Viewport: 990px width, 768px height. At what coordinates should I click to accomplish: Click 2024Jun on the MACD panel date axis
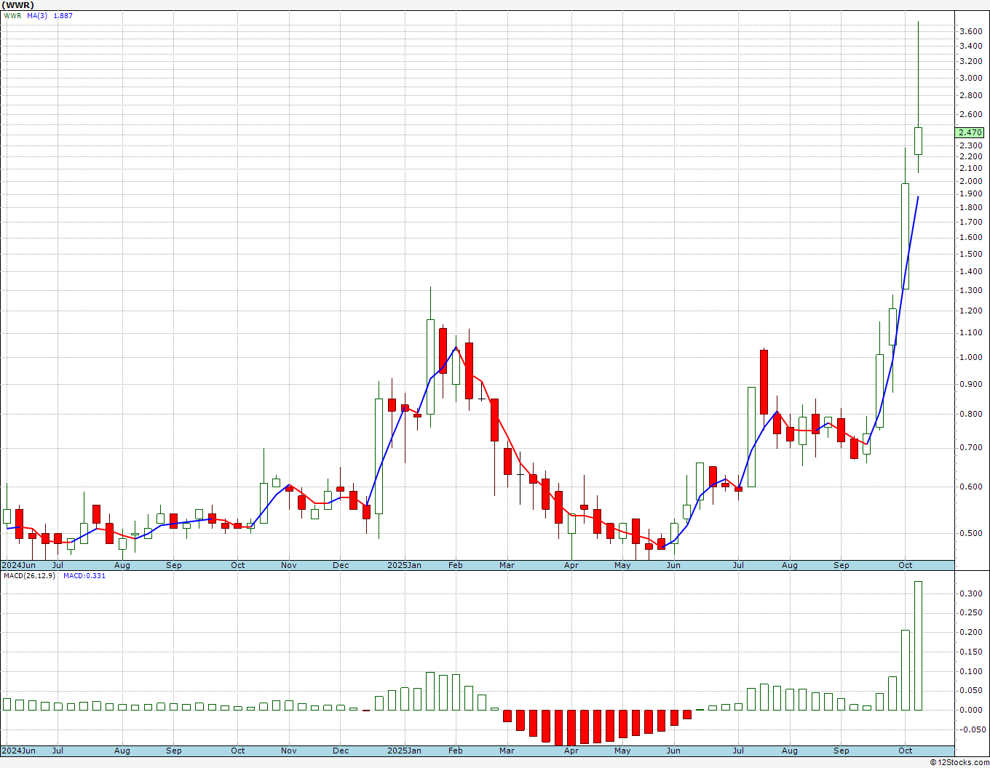tap(19, 751)
